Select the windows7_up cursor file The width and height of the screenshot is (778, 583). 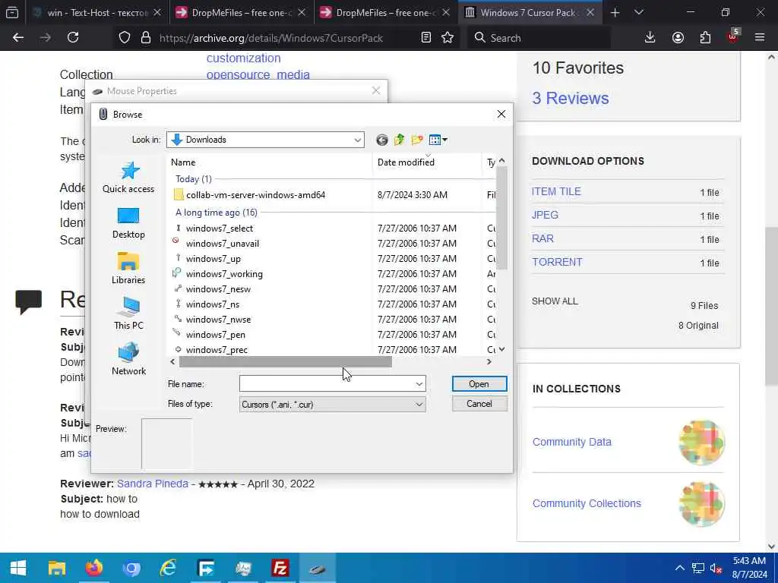point(207,259)
